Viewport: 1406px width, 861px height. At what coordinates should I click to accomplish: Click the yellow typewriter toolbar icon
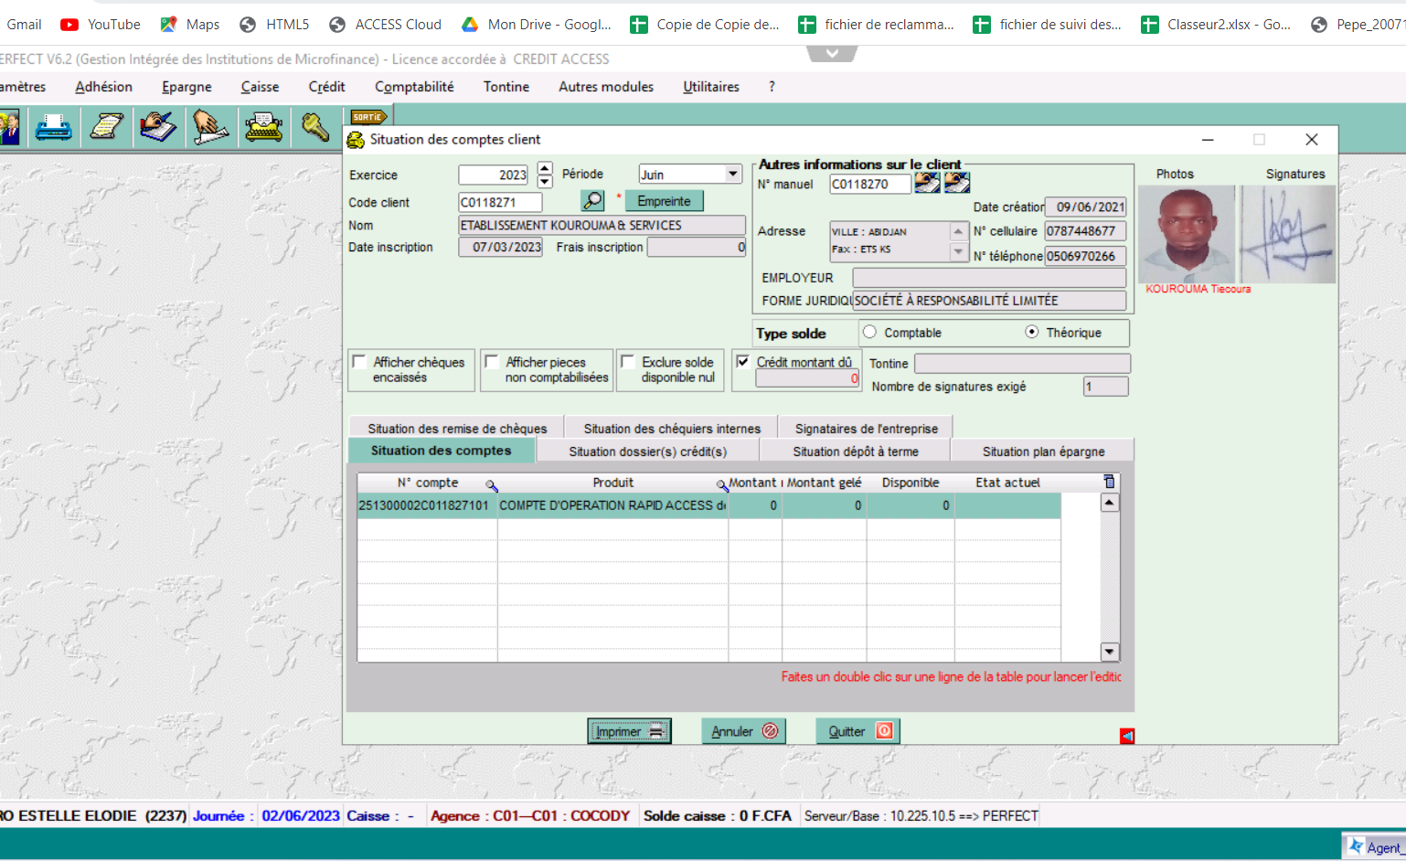pyautogui.click(x=263, y=127)
